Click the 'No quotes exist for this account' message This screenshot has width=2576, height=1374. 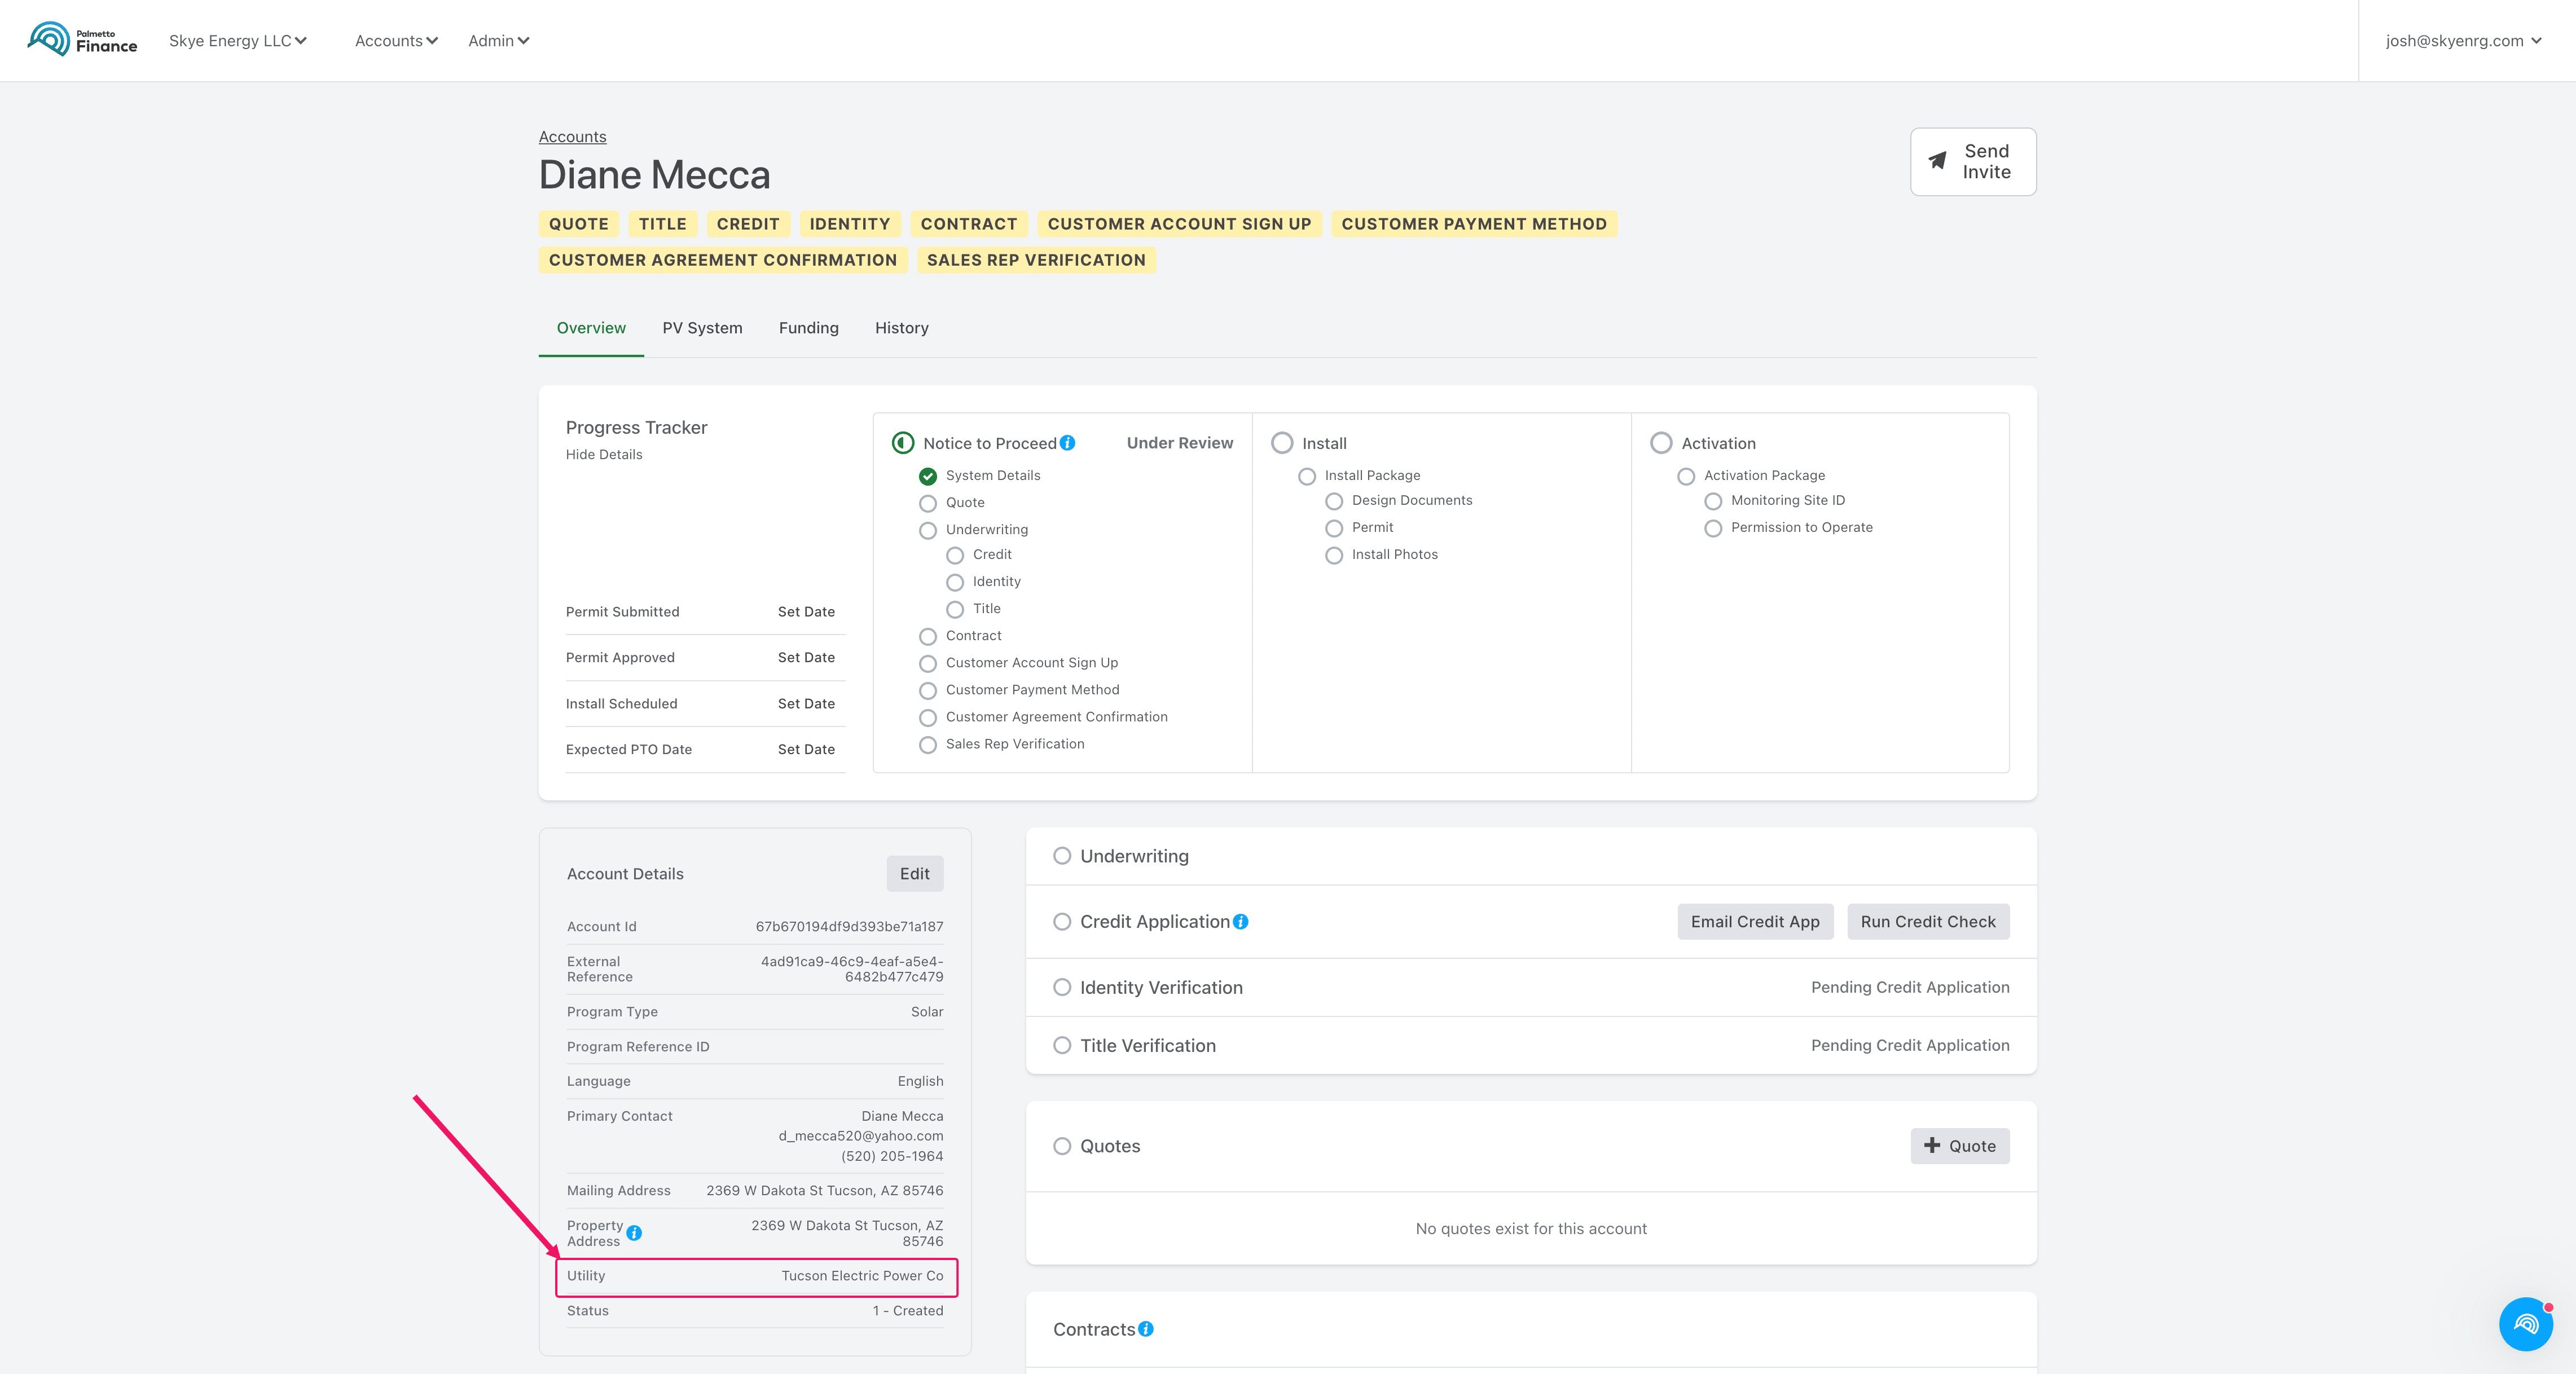(x=1531, y=1229)
